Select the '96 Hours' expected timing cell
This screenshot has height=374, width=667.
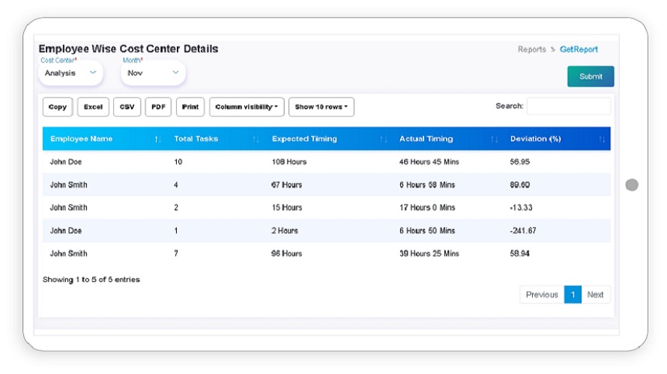click(x=287, y=254)
